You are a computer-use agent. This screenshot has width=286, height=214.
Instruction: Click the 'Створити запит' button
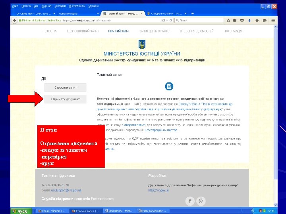(x=65, y=88)
